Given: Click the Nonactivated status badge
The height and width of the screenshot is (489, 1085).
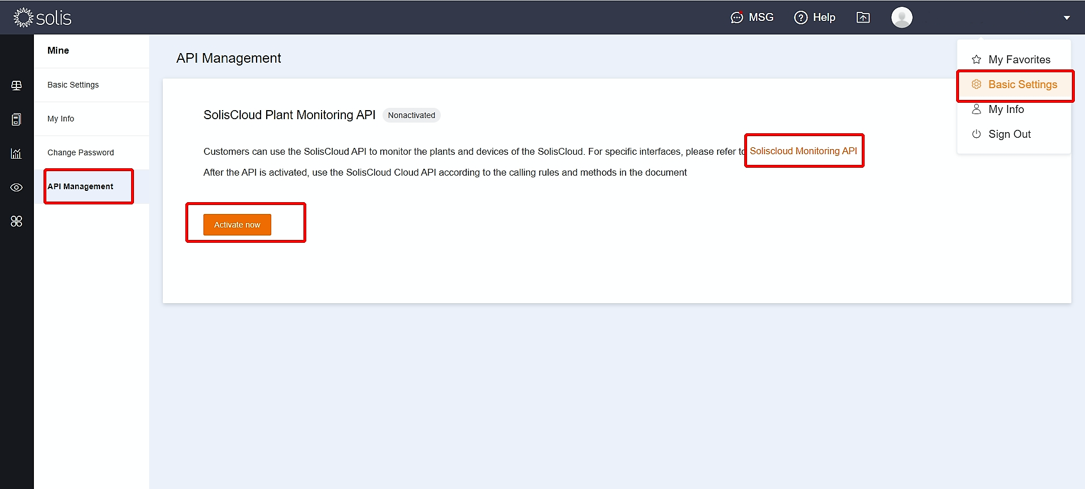Looking at the screenshot, I should click(x=411, y=115).
